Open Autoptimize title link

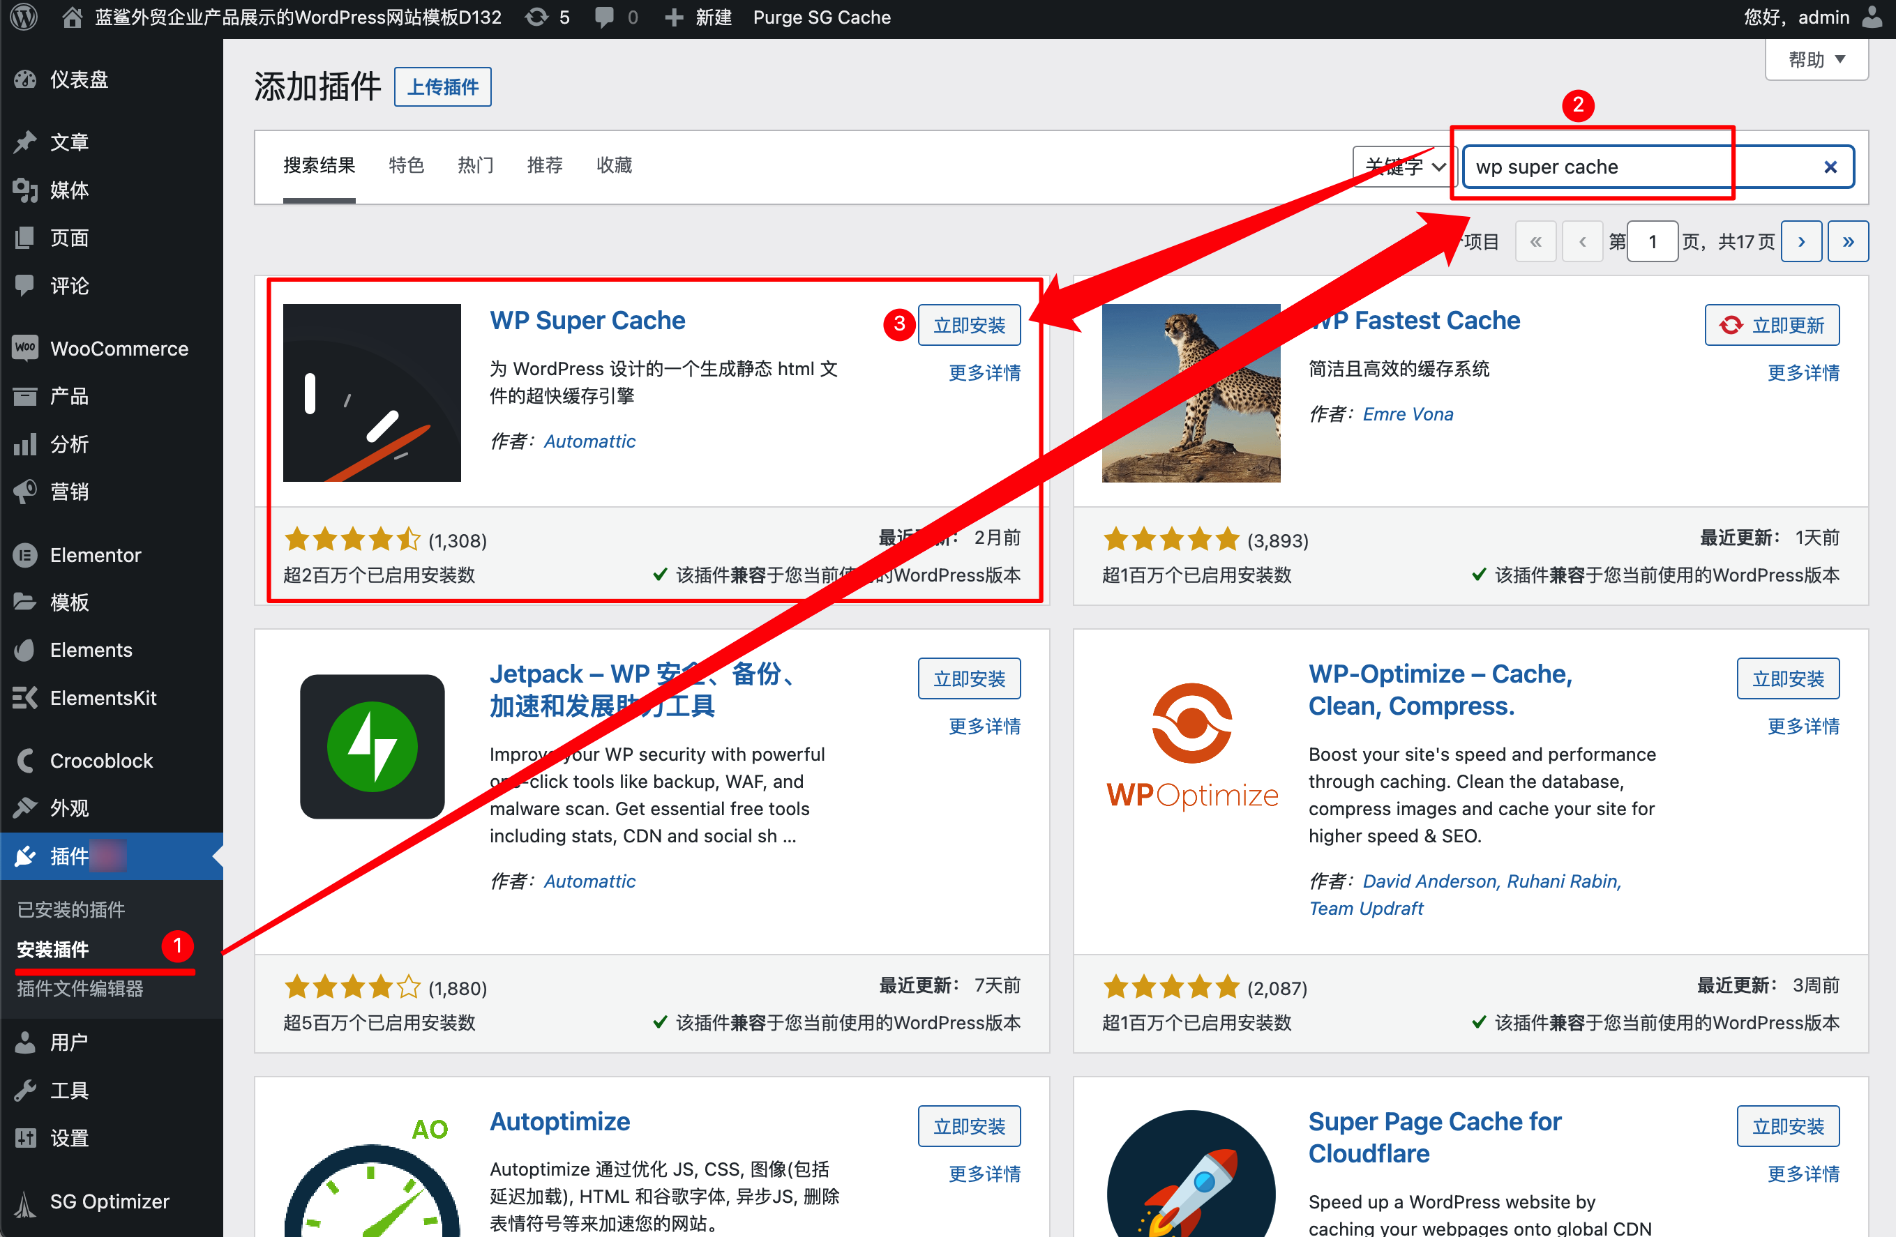[559, 1121]
